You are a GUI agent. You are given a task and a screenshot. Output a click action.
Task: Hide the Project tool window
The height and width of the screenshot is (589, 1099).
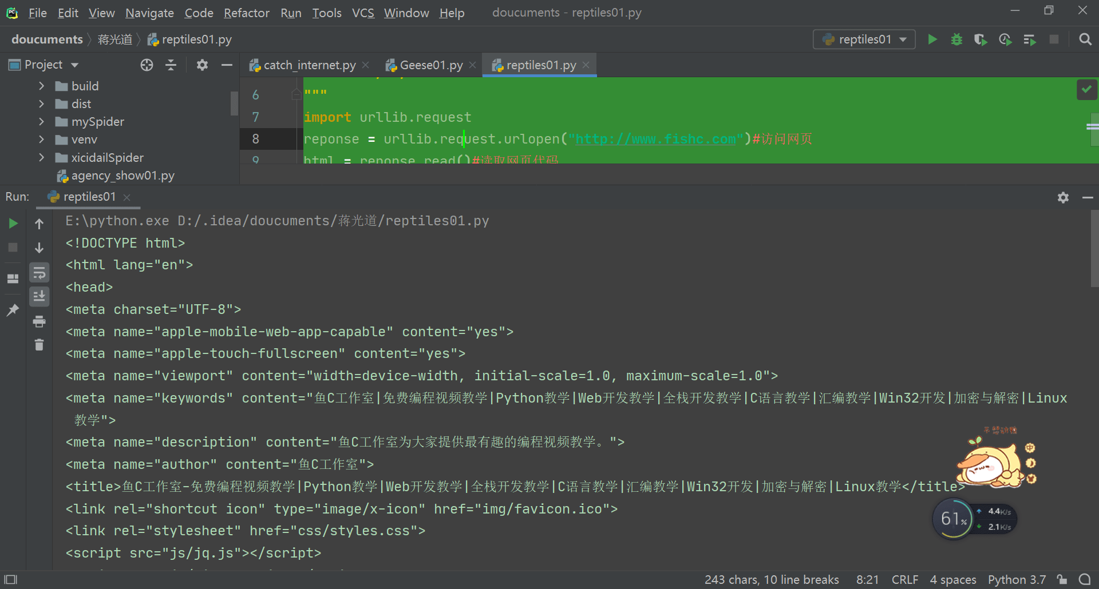click(x=227, y=65)
